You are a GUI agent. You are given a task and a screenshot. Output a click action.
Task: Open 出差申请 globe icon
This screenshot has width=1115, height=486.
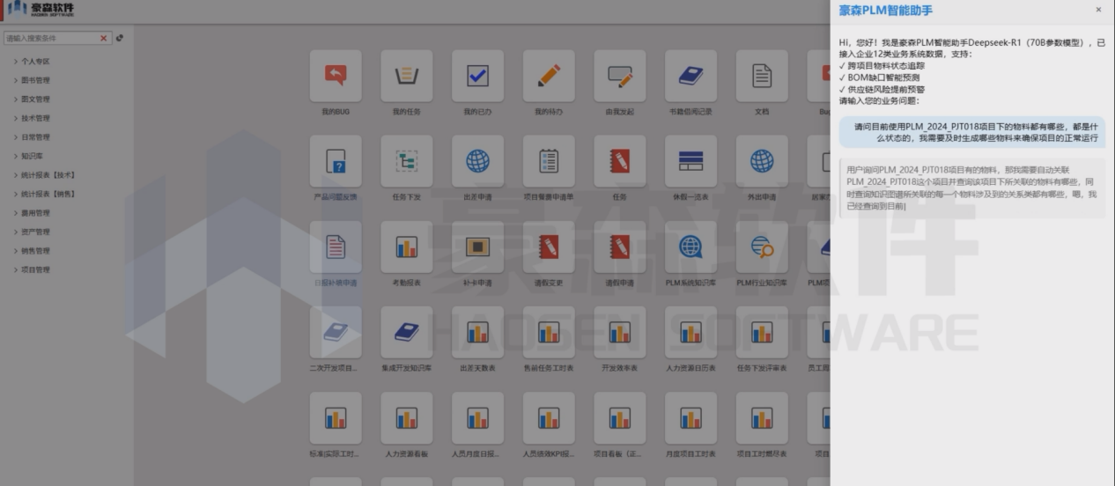point(477,161)
